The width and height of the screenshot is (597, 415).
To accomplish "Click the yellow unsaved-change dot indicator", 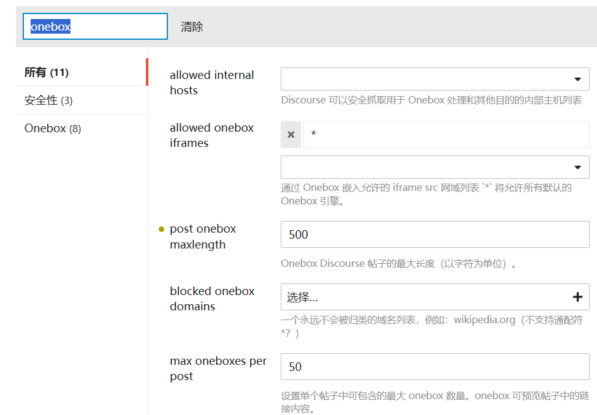I will [161, 229].
